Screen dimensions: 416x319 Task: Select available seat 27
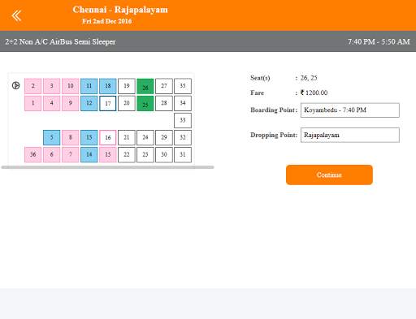point(164,86)
